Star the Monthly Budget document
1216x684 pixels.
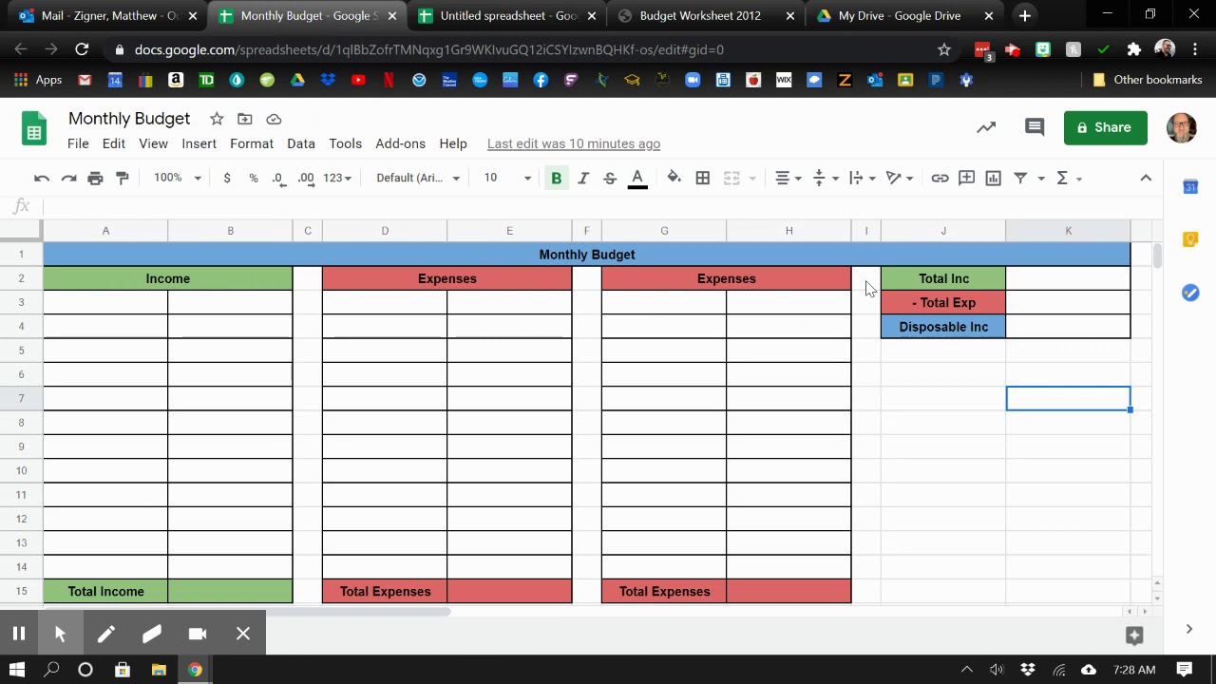[217, 119]
